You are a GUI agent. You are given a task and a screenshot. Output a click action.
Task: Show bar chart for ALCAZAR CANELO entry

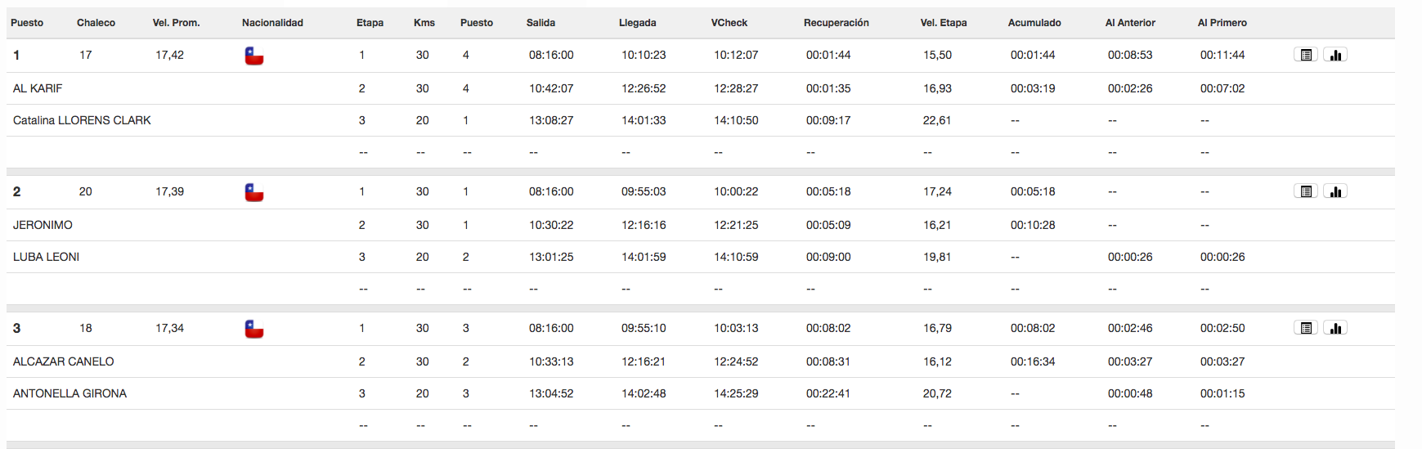tap(1335, 328)
